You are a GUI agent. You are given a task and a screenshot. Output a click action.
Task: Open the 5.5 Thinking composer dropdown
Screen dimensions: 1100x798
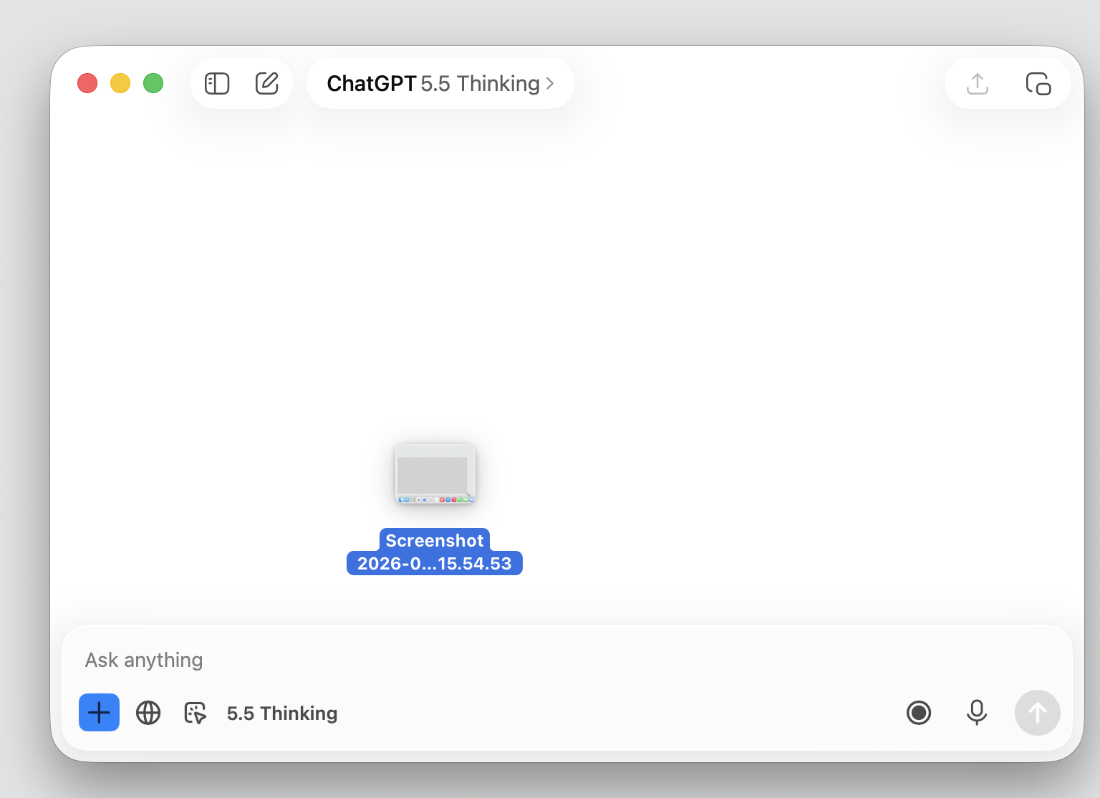[x=282, y=713]
